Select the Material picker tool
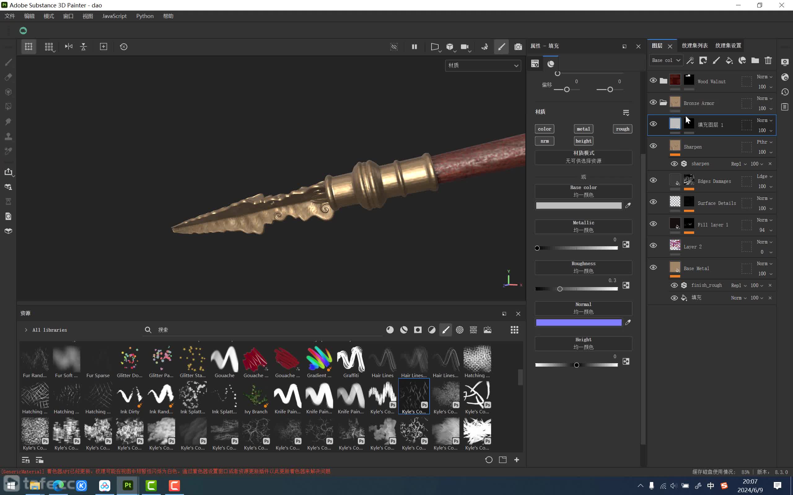 coord(9,151)
